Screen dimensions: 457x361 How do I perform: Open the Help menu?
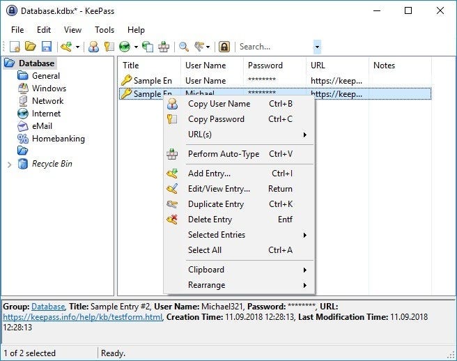click(136, 30)
